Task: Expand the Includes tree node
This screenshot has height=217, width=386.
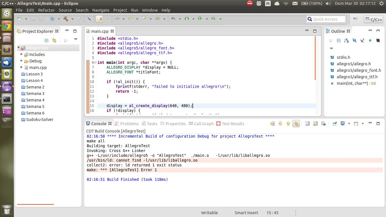Action: pyautogui.click(x=21, y=54)
